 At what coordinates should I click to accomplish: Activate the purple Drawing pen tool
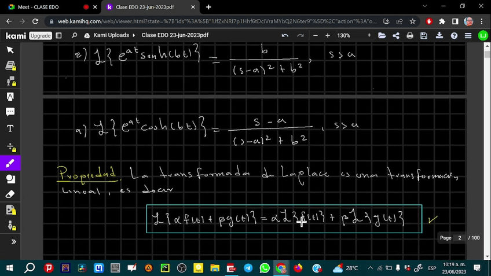point(10,163)
